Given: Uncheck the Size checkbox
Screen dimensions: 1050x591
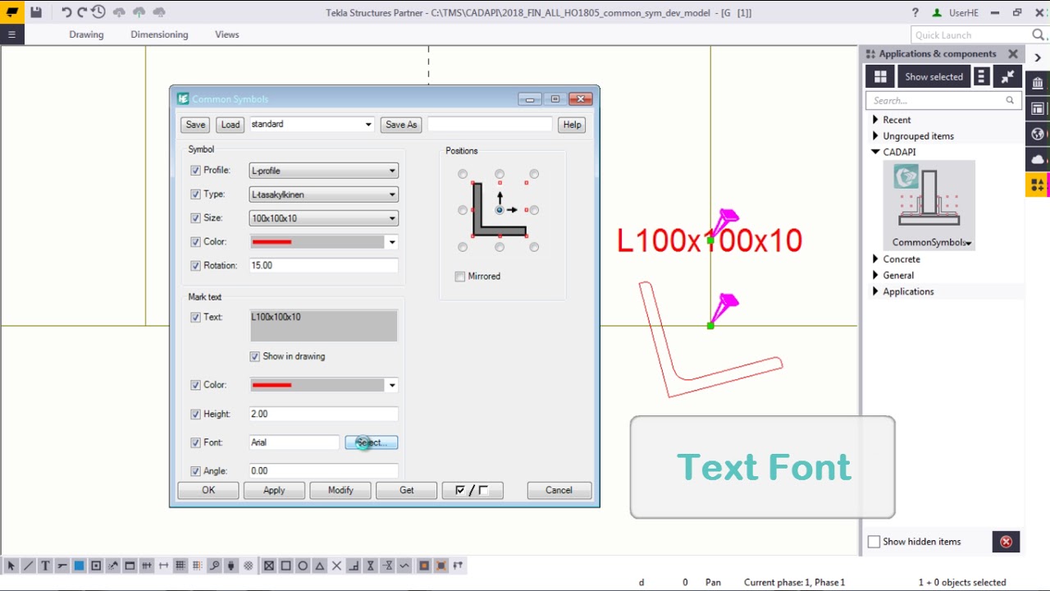Looking at the screenshot, I should tap(195, 218).
